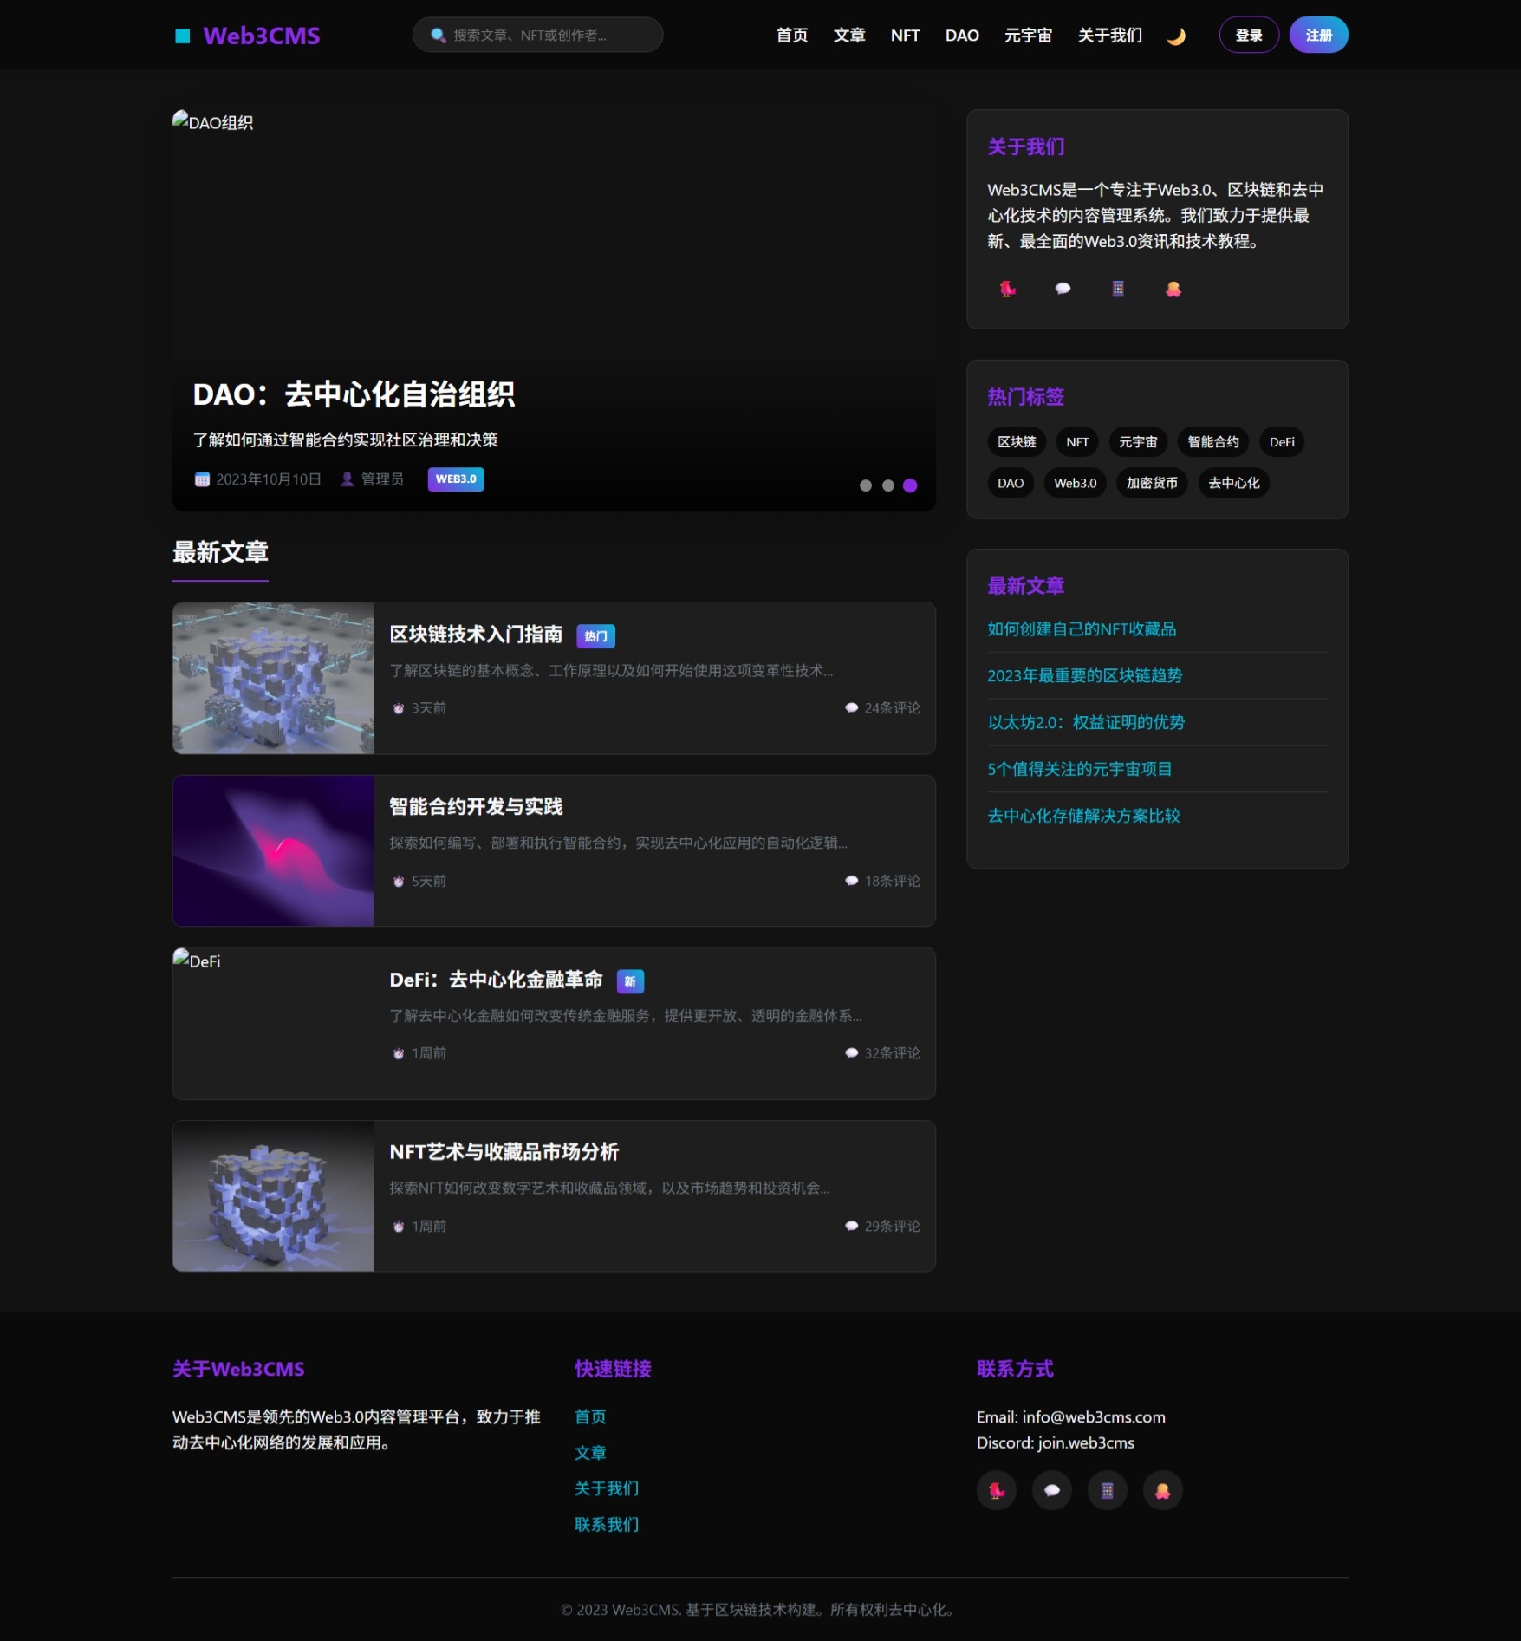Click the 注册 button

click(1318, 35)
